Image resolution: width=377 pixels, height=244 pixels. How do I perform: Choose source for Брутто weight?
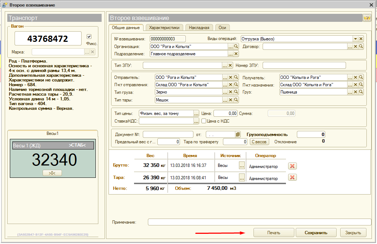[241, 166]
